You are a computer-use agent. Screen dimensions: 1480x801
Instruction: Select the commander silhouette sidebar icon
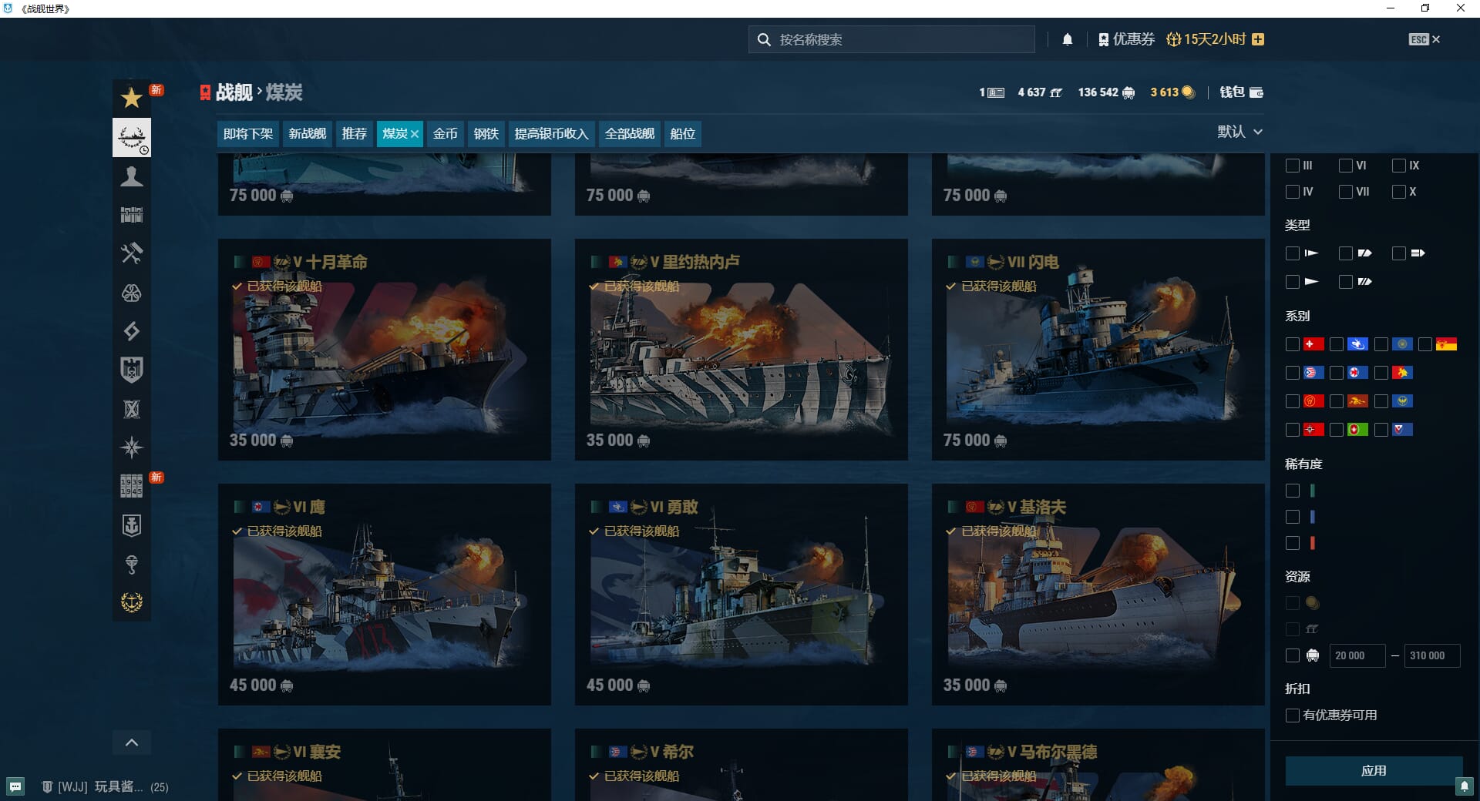132,176
